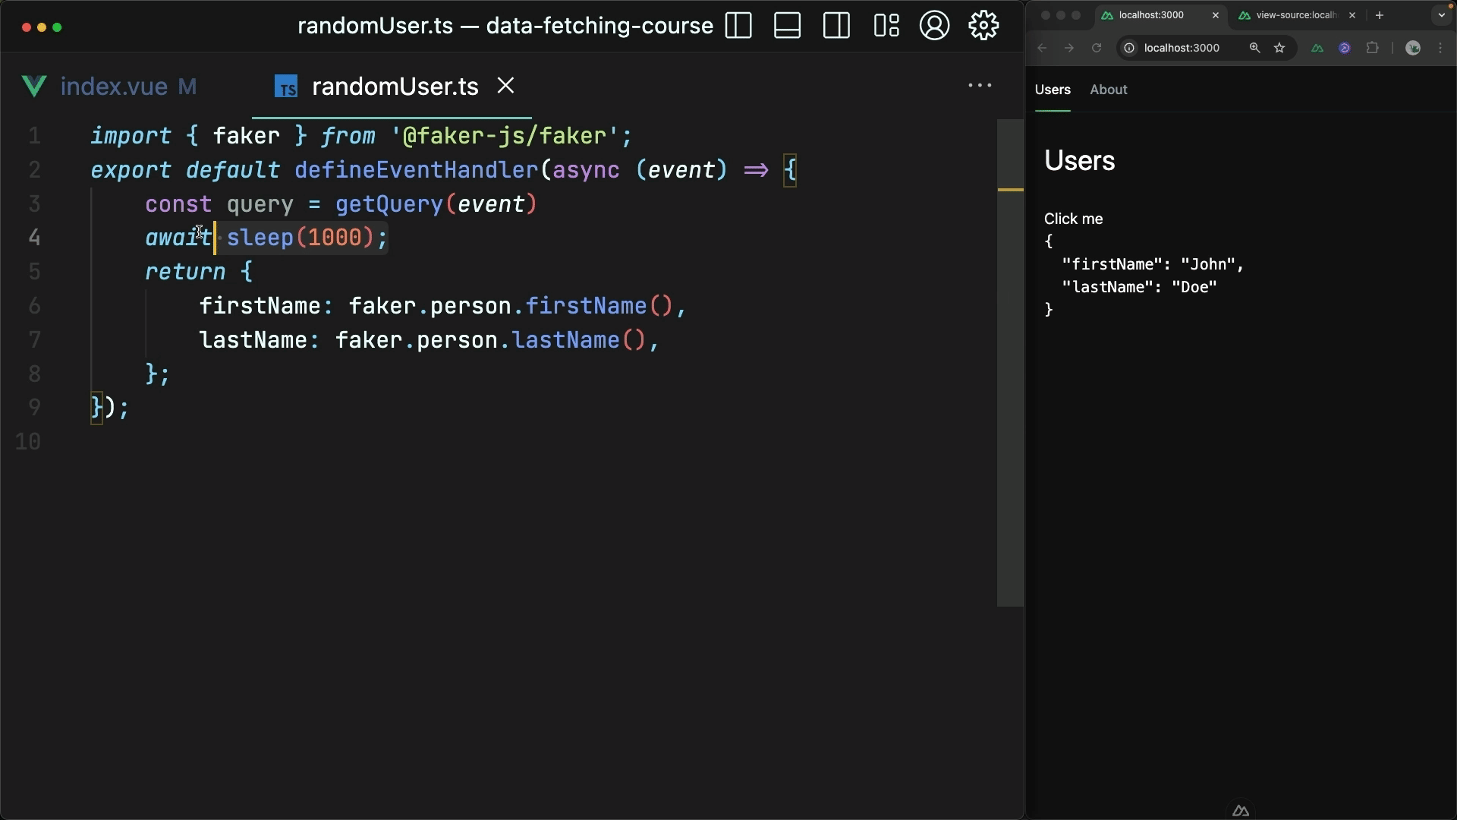
Task: Open the zoom magnifier icon in address bar
Action: point(1254,48)
